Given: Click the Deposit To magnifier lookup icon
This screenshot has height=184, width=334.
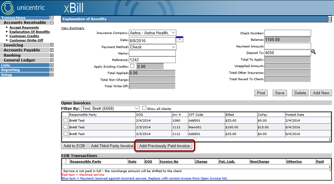Looking at the screenshot, I should (313, 52).
